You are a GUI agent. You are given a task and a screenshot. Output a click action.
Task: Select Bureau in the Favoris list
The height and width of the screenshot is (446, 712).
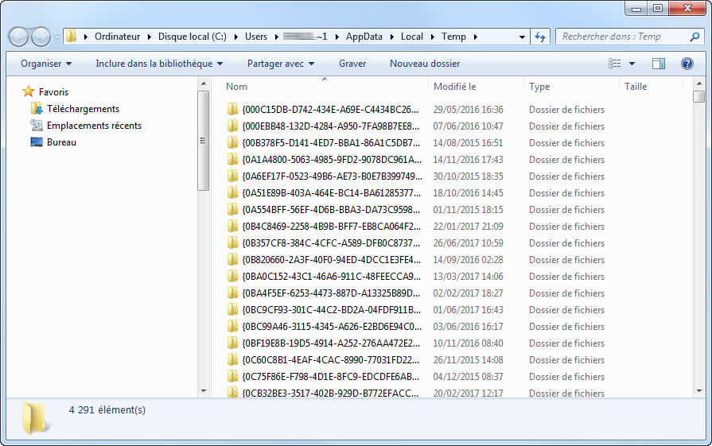click(61, 142)
